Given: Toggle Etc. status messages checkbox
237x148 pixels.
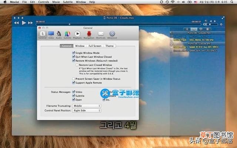Looking at the screenshot, I should click(104, 100).
